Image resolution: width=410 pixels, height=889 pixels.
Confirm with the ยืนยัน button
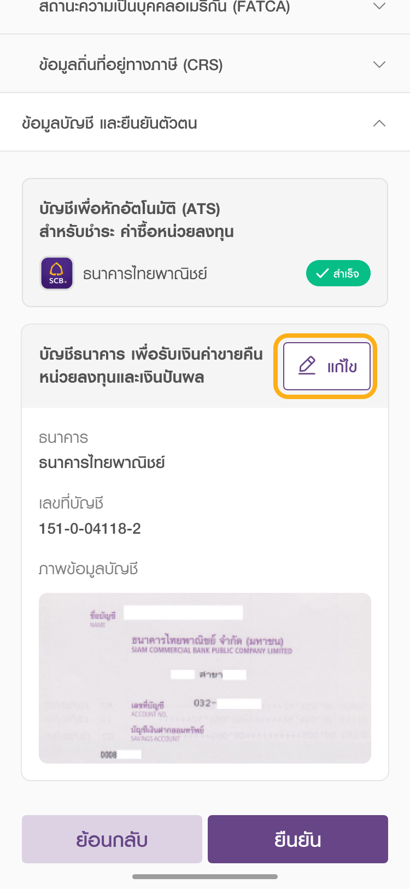(x=298, y=839)
